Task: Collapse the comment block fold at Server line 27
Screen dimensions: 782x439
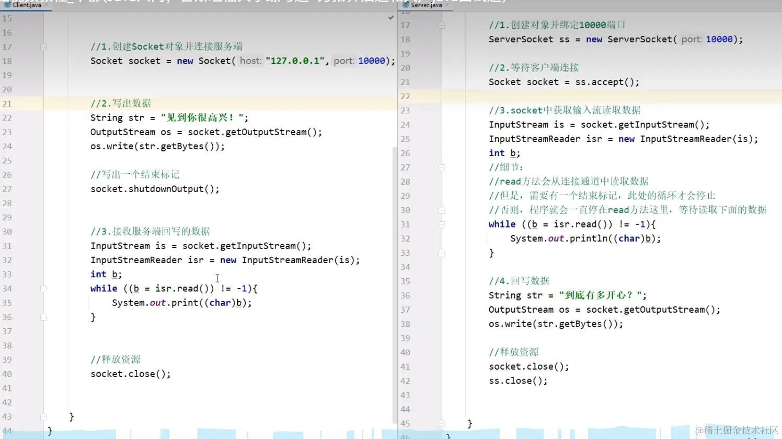Action: 442,168
